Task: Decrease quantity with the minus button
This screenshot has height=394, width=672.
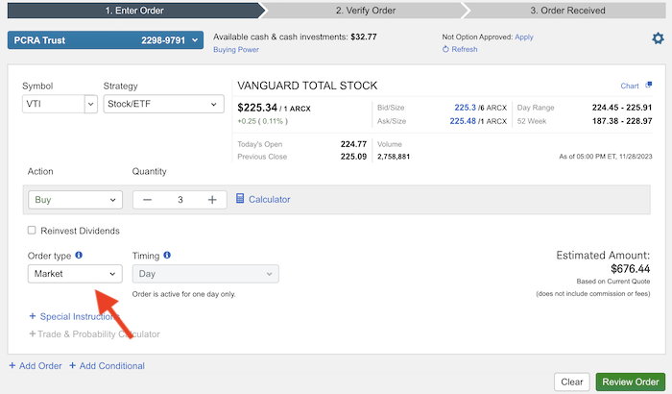Action: tap(147, 200)
